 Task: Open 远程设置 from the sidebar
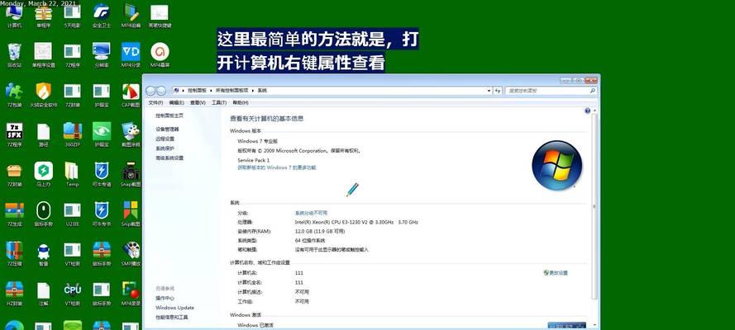tap(165, 139)
